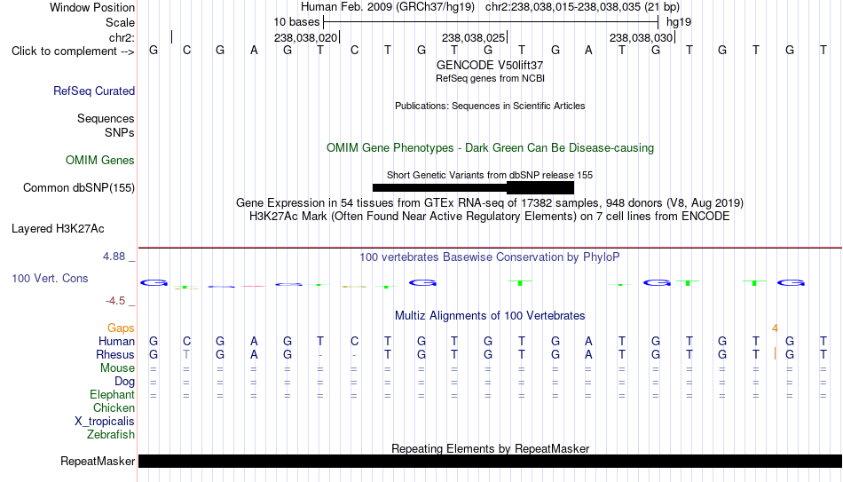Click the Mouse alignment row label
Image resolution: width=843 pixels, height=482 pixels.
click(x=117, y=368)
